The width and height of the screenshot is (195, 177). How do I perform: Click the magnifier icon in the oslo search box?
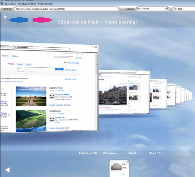tap(175, 9)
